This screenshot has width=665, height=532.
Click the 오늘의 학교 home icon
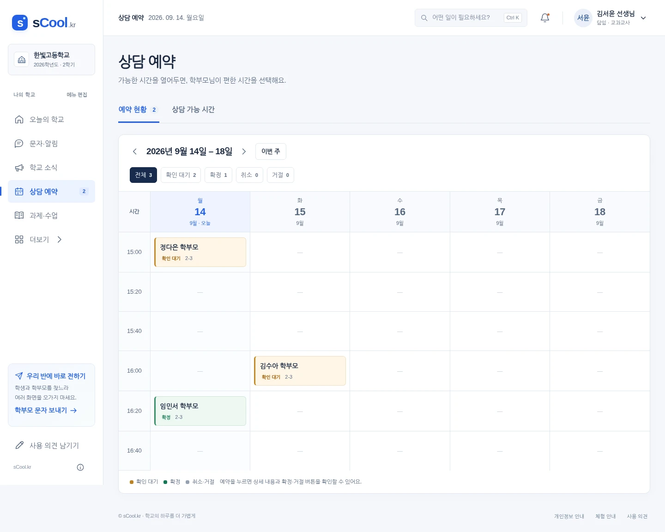[19, 120]
